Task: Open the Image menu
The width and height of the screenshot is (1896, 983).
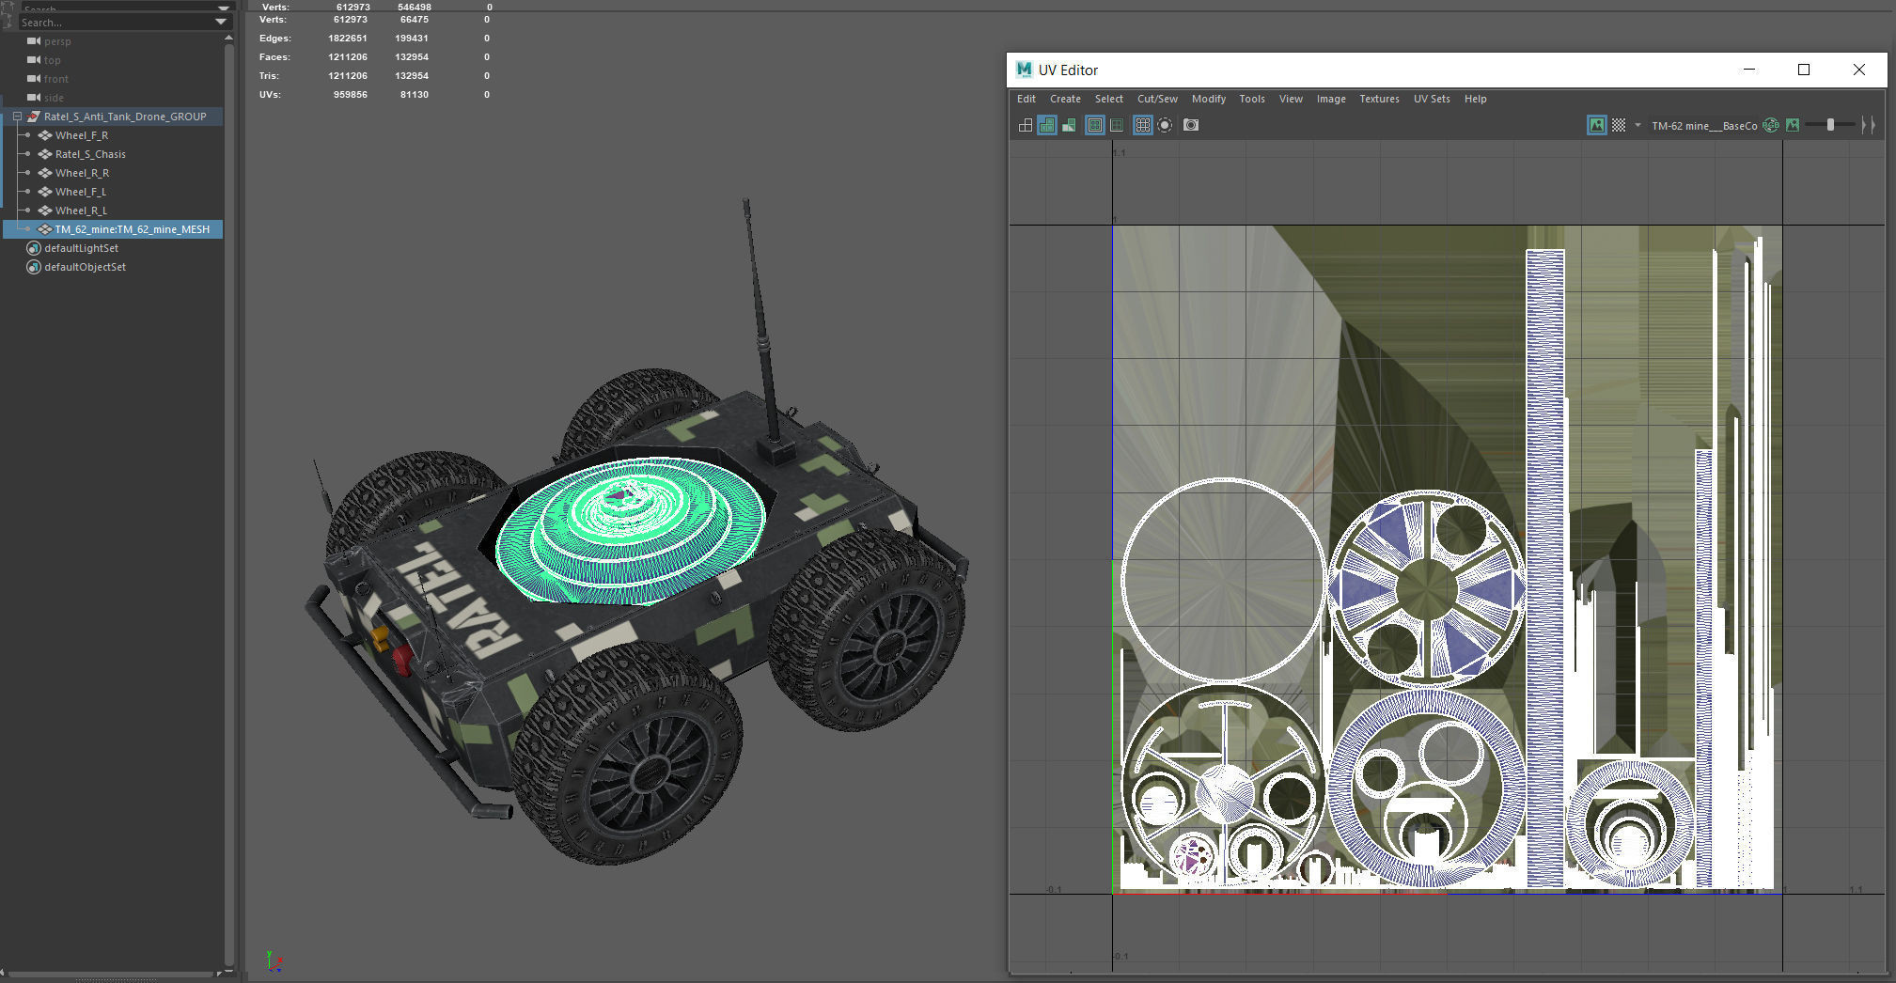Action: 1331,99
